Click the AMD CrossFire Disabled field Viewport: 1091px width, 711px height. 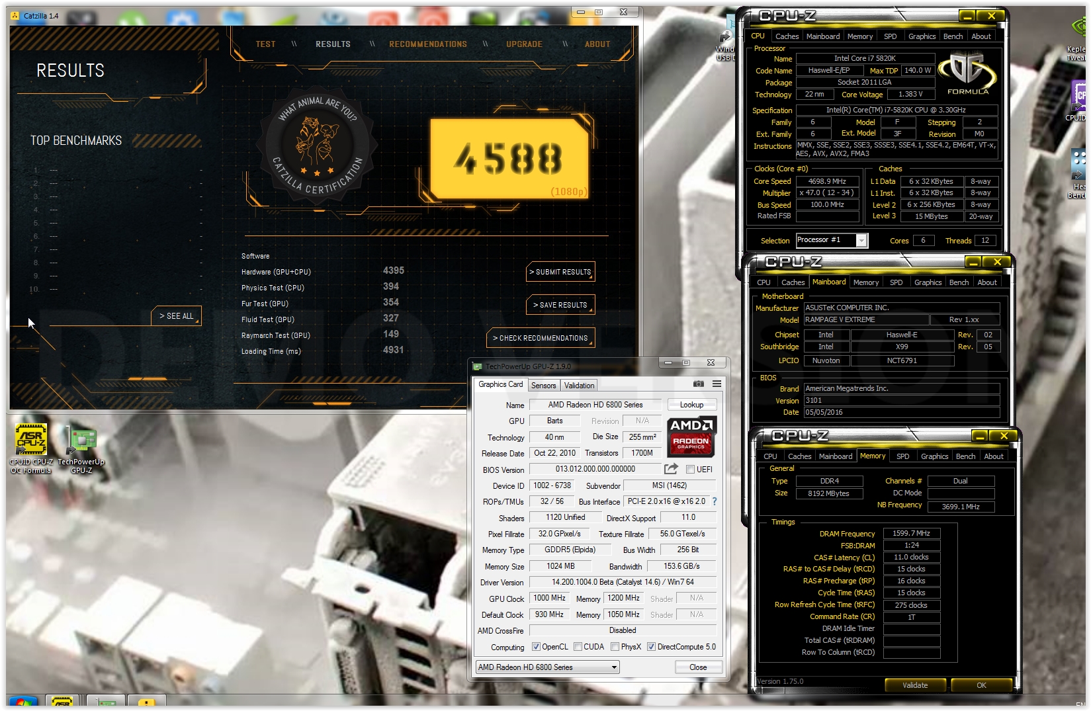click(623, 630)
